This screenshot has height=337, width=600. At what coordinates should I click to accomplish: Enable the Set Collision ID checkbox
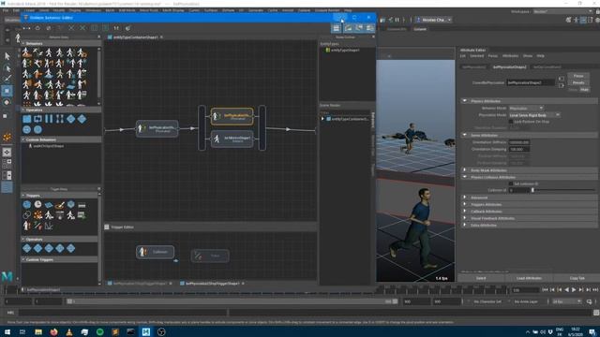511,183
